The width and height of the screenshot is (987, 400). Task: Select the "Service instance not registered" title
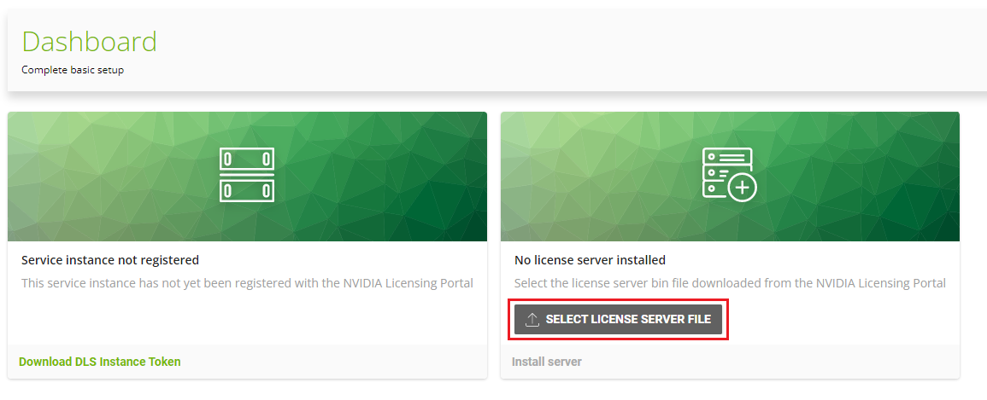[x=109, y=260]
